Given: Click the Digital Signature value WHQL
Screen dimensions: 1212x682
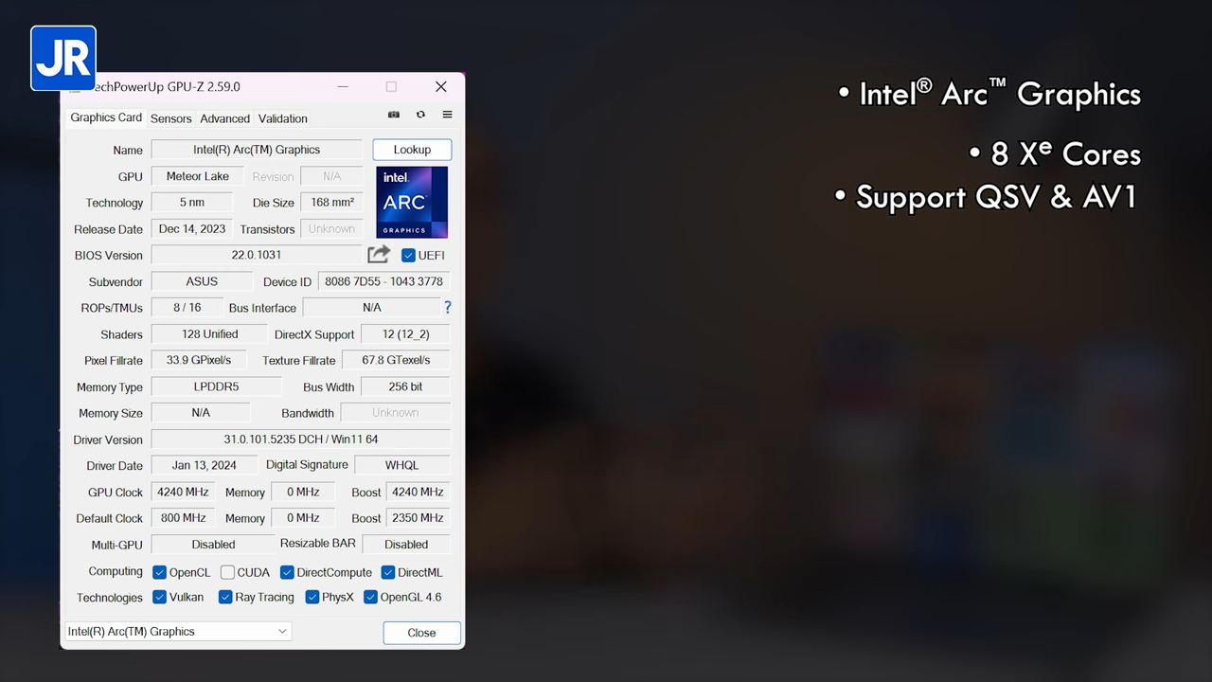Looking at the screenshot, I should click(402, 465).
